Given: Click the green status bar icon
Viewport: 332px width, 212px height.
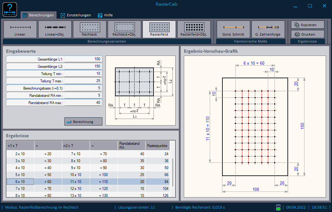Looking at the screenshot, I should [278, 207].
